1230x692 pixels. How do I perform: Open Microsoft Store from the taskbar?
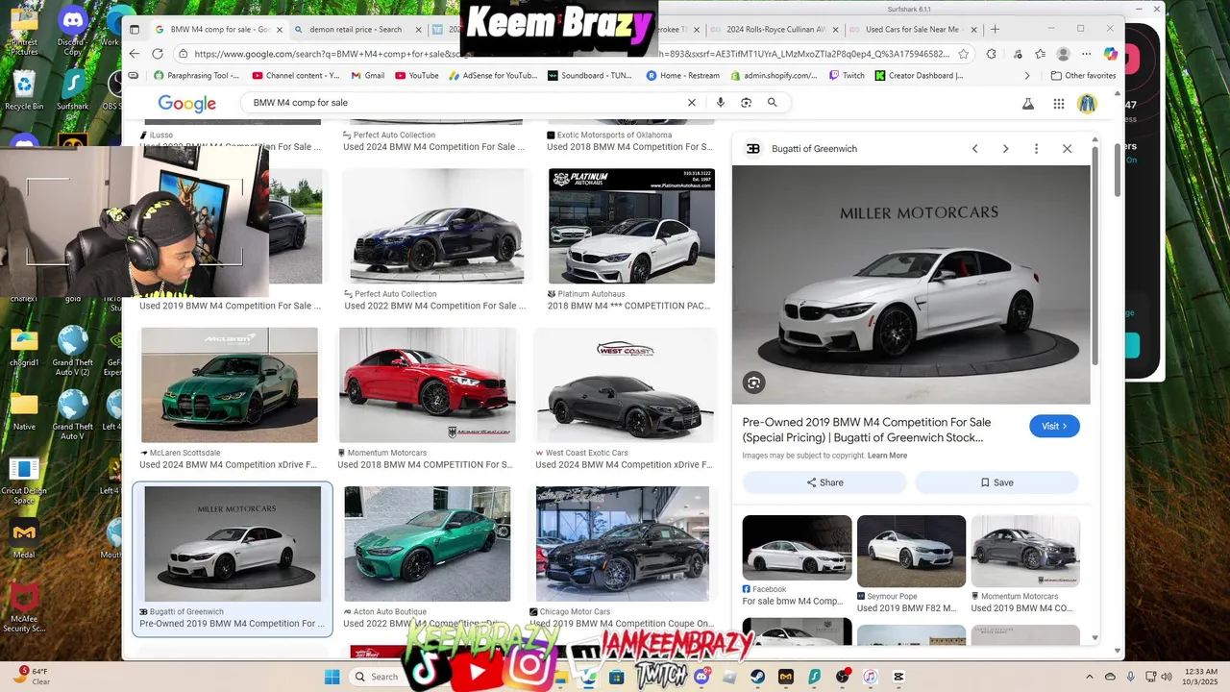616,677
